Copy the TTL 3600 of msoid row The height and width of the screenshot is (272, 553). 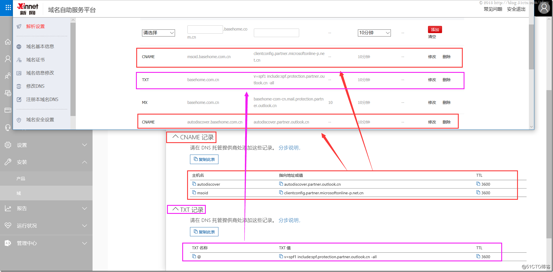click(x=478, y=193)
